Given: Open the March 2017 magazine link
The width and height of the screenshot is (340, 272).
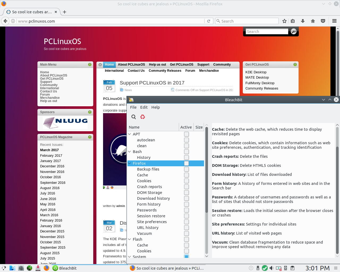Looking at the screenshot, I should (49, 150).
